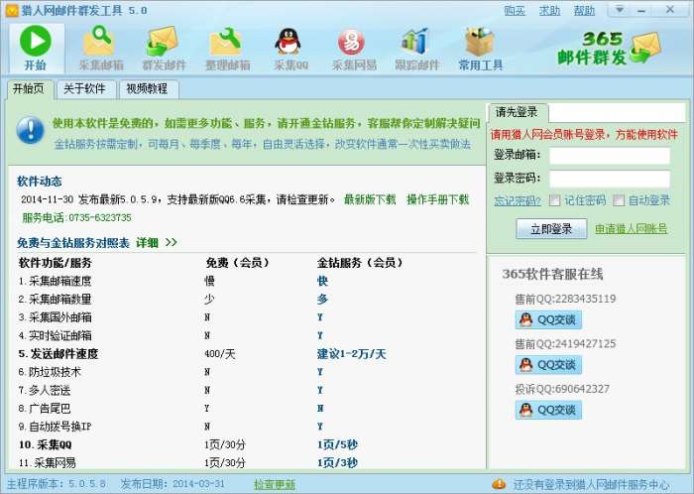Click the 发布日期: 2014-03-31 status text

[x=173, y=484]
